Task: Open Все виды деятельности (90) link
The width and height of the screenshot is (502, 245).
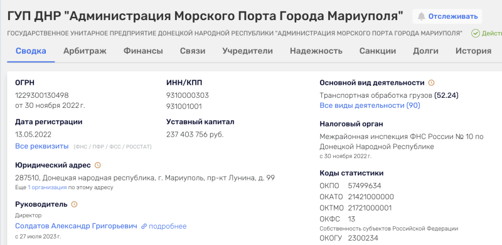Action: click(370, 105)
